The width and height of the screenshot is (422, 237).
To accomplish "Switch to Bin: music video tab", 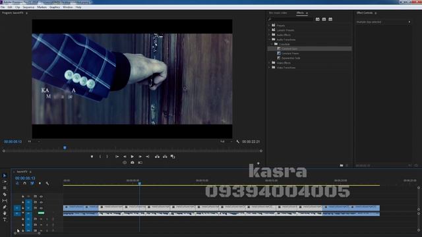I will point(278,13).
